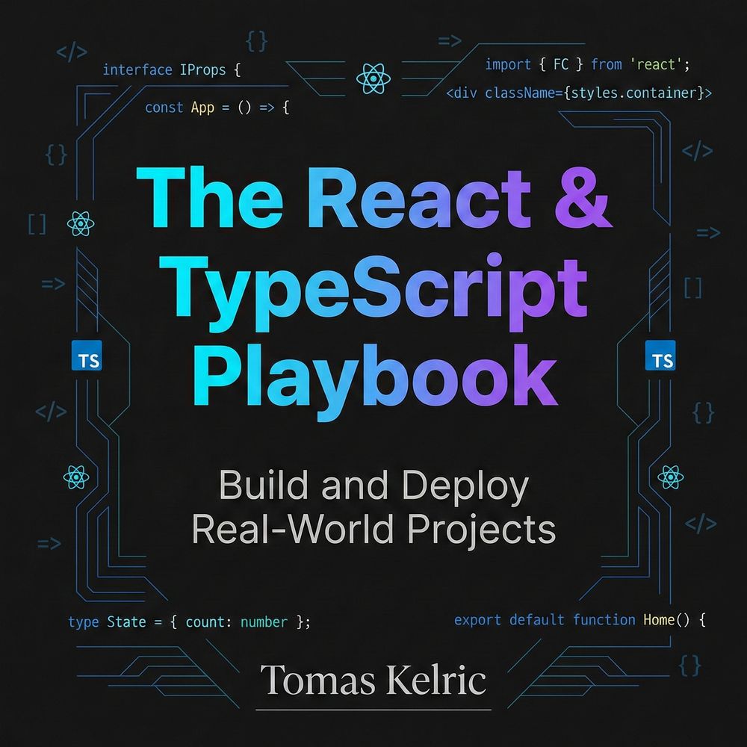The width and height of the screenshot is (747, 747).
Task: Click the "<div className={styles.container}>" code line
Action: [x=578, y=94]
